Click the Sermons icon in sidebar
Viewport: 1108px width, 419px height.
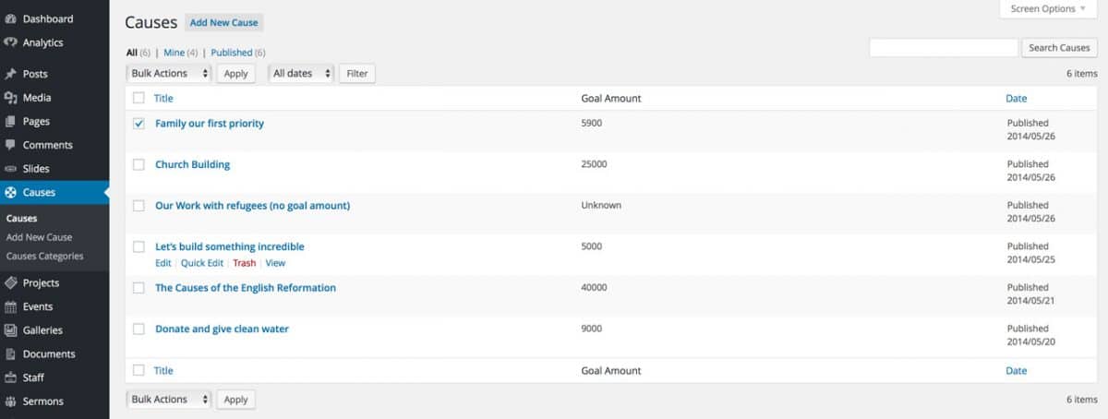coord(10,401)
